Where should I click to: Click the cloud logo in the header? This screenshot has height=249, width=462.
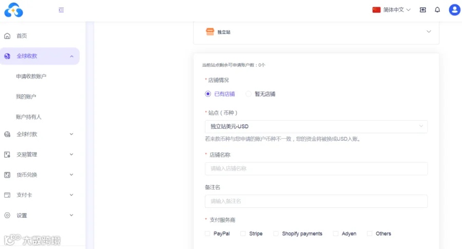click(13, 10)
